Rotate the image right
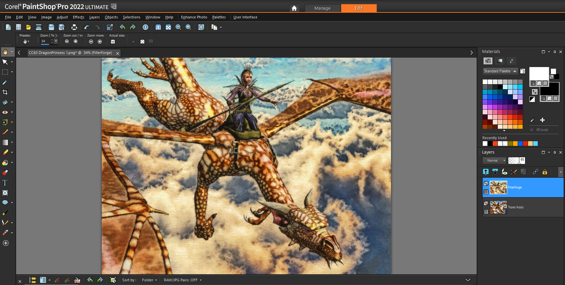Viewport: 565px width, 285px height. click(133, 27)
